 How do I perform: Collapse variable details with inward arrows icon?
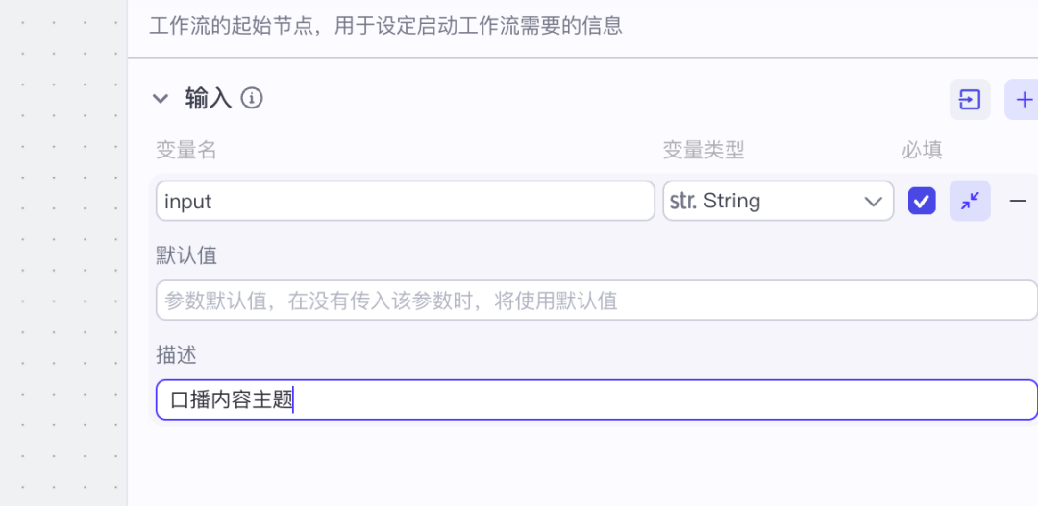[x=970, y=201]
